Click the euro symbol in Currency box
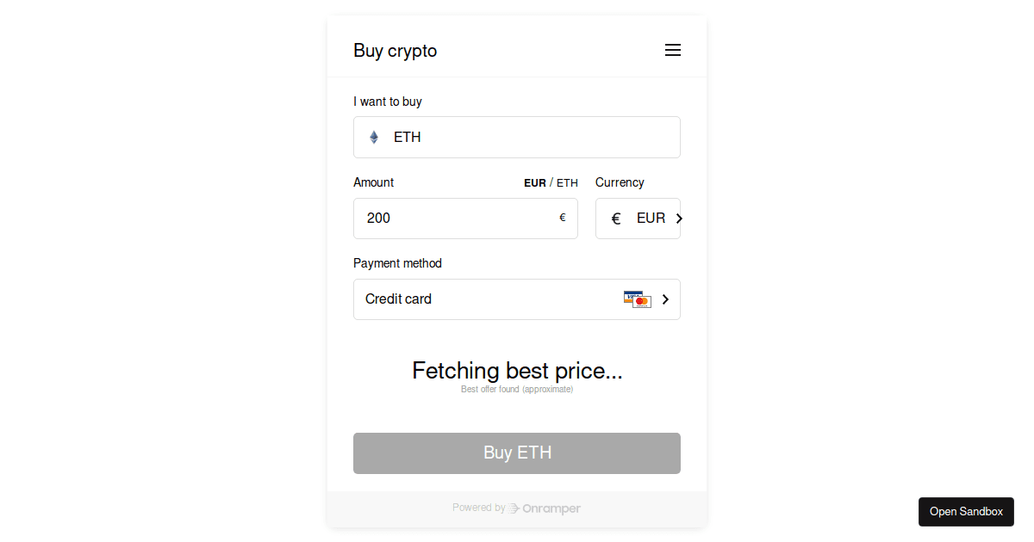Image resolution: width=1034 pixels, height=542 pixels. (616, 219)
